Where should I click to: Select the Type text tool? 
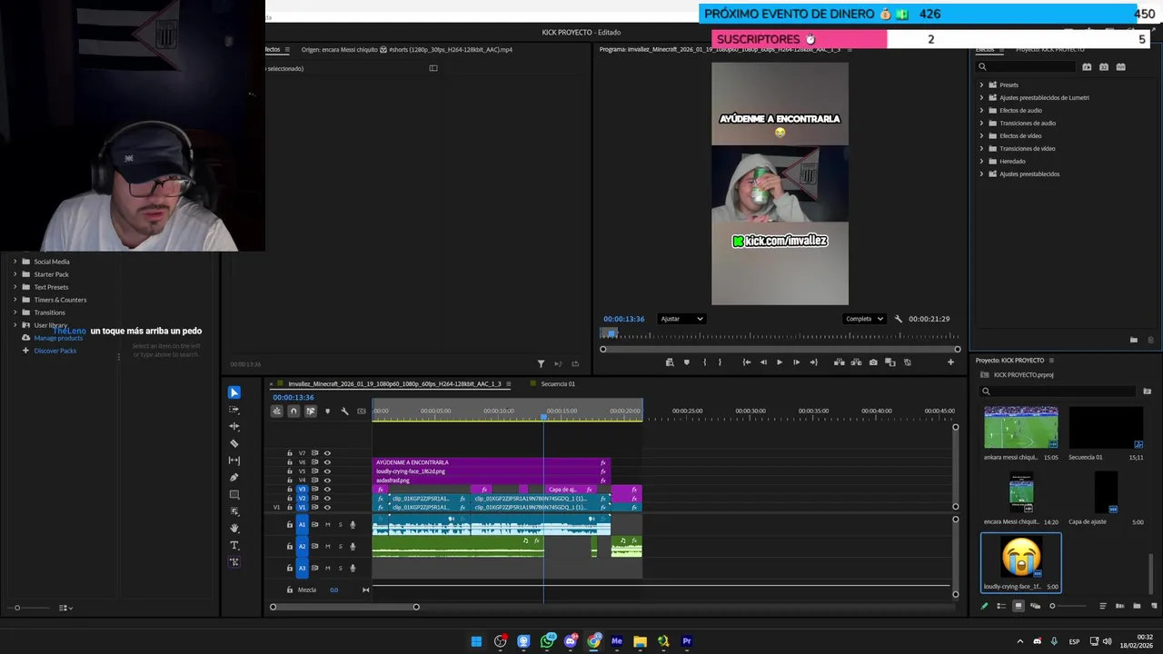234,545
